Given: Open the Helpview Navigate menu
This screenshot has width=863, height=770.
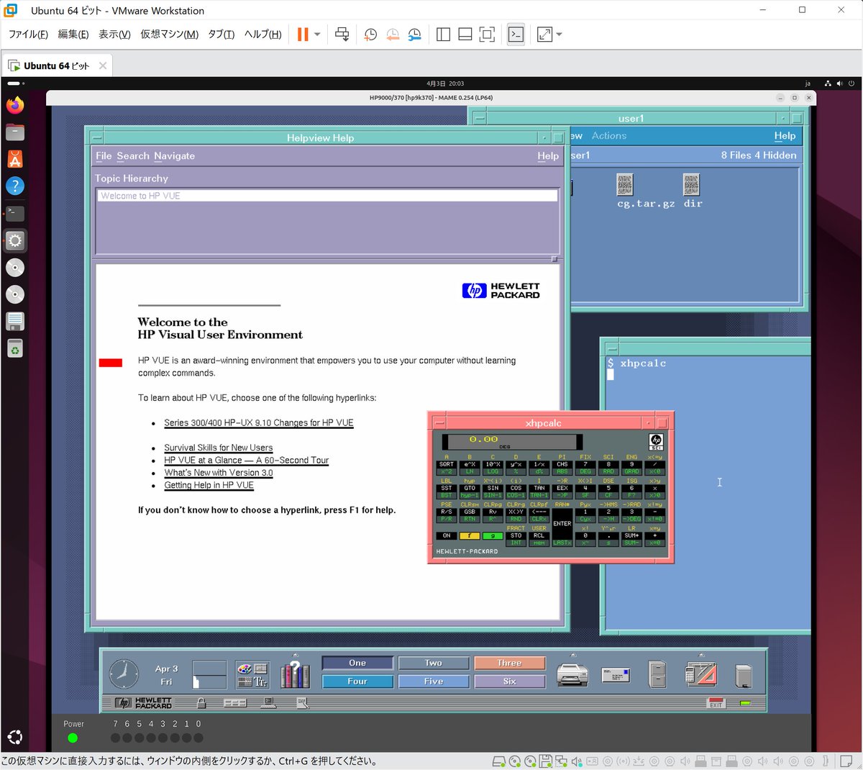Looking at the screenshot, I should (174, 156).
